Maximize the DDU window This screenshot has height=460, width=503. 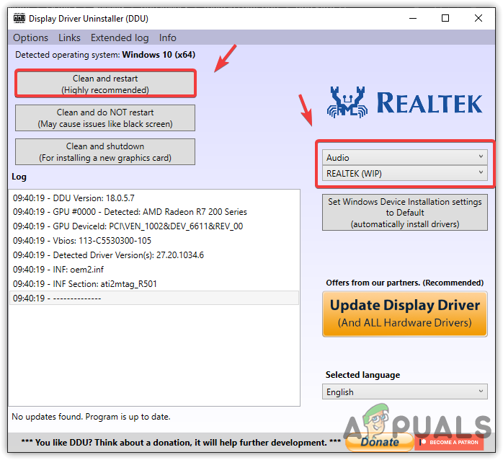click(445, 18)
